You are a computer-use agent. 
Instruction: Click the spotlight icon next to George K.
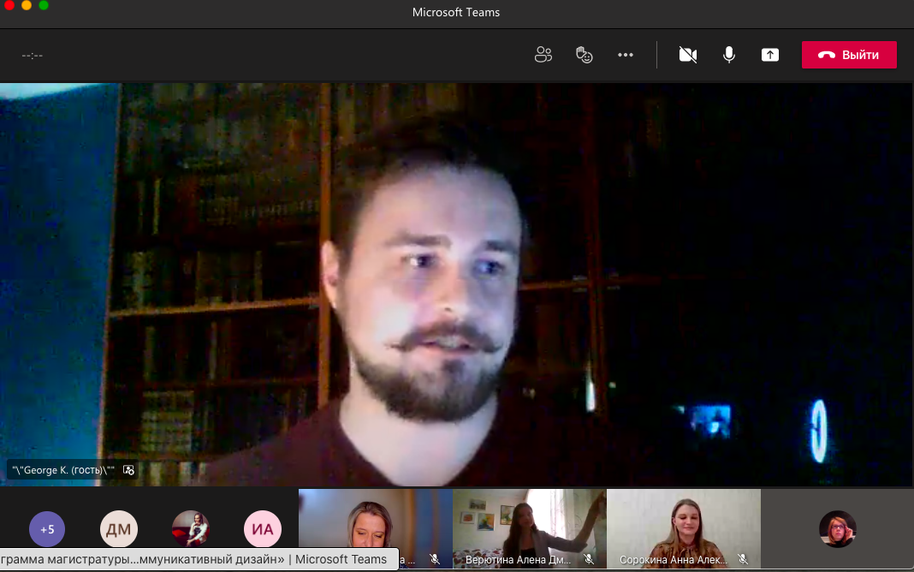click(129, 470)
